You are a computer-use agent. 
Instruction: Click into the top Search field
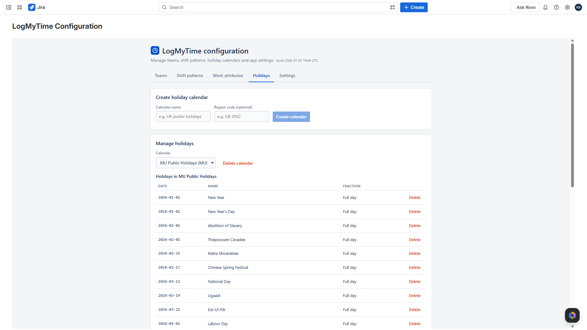[x=278, y=7]
